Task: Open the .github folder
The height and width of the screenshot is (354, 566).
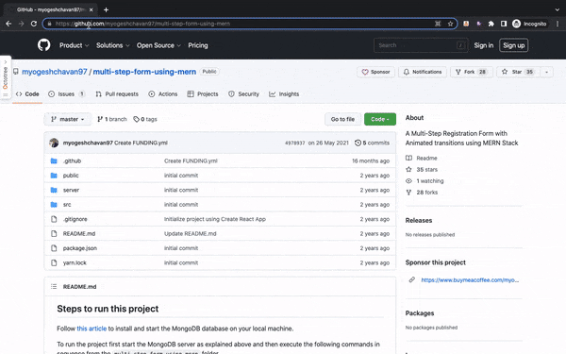Action: (72, 160)
